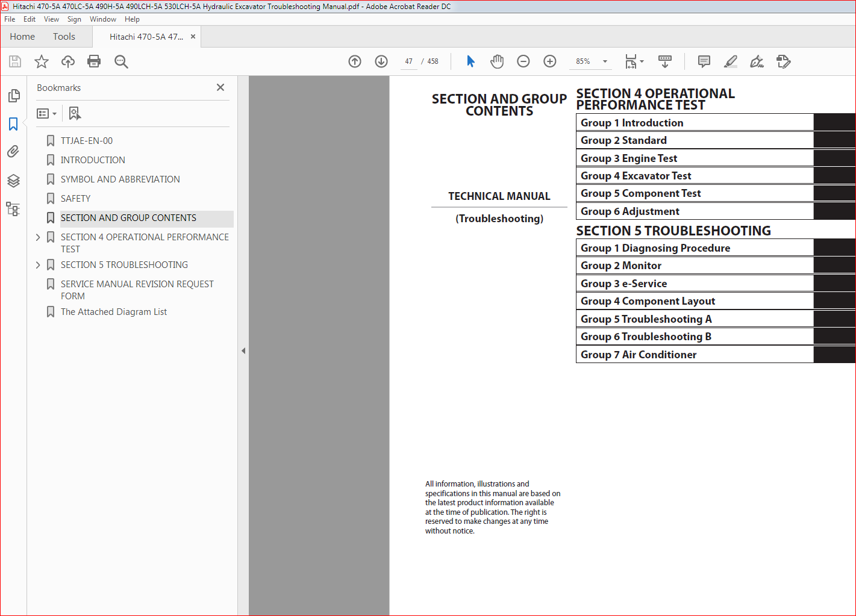Open the Edit menu
Viewport: 856px width, 616px height.
(x=30, y=19)
